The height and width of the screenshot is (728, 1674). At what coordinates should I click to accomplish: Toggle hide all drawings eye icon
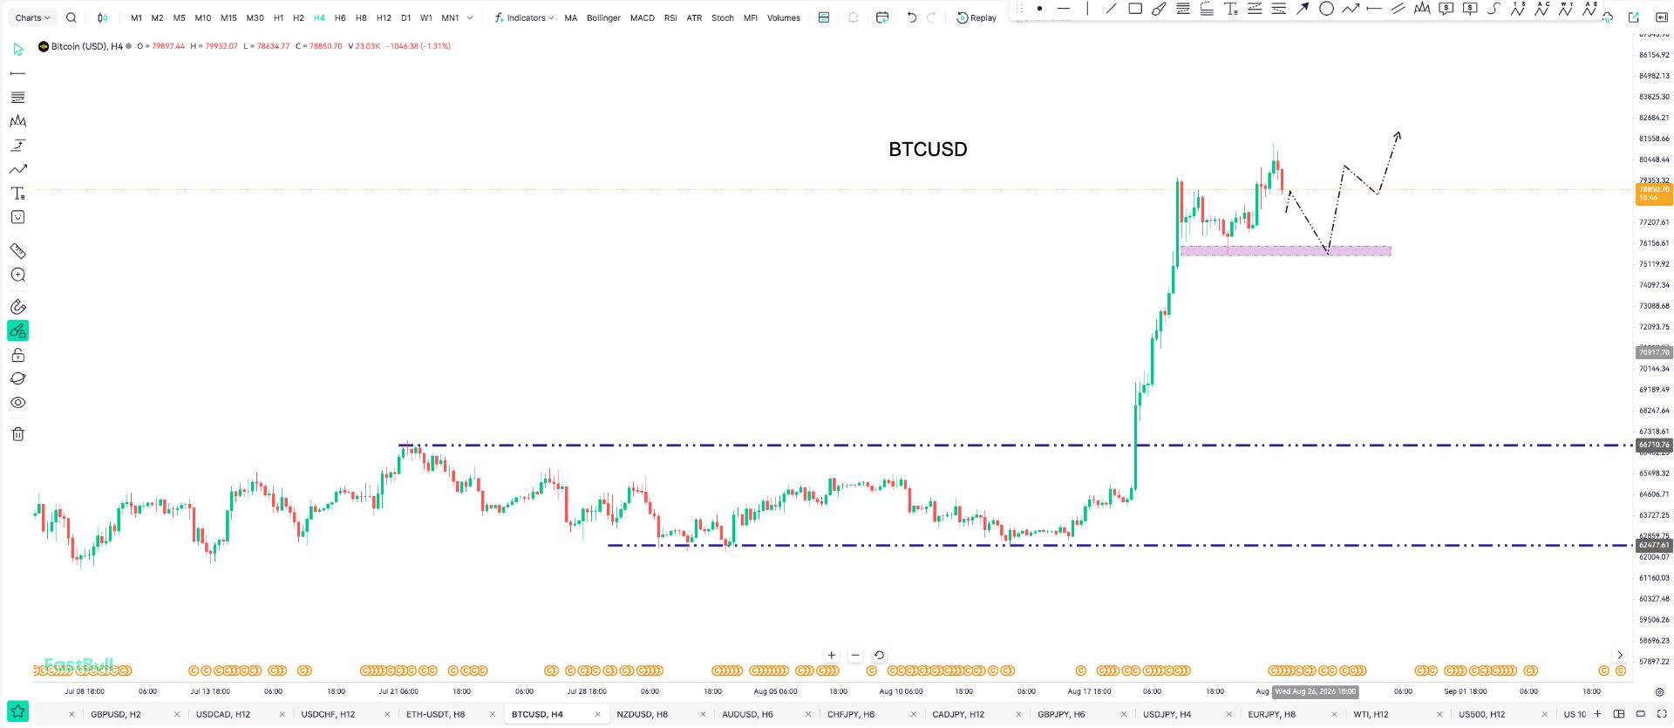(x=17, y=403)
